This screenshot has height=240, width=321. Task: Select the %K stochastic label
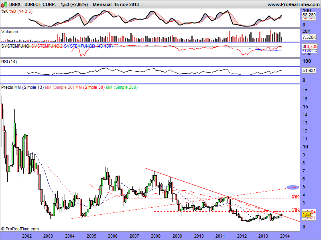pos(5,11)
